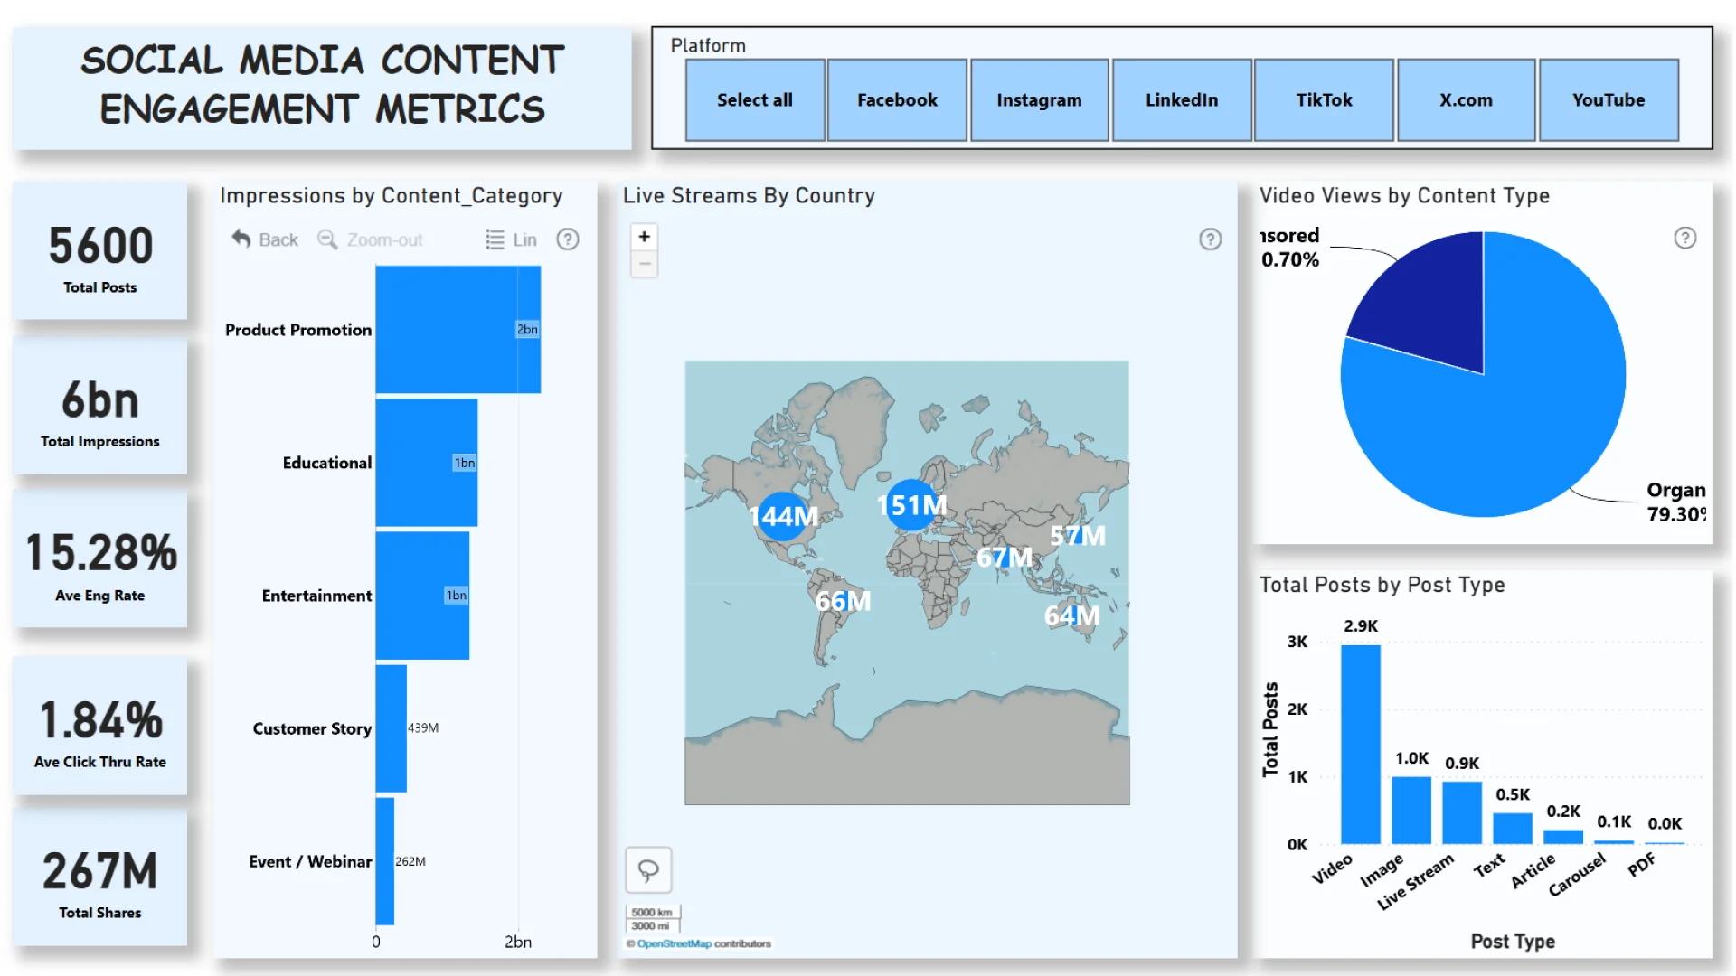
Task: Open help icon on Impressions chart
Action: pos(568,239)
